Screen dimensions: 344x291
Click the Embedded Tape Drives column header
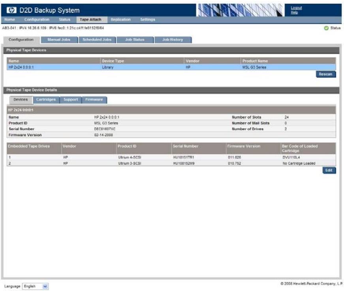(34, 148)
